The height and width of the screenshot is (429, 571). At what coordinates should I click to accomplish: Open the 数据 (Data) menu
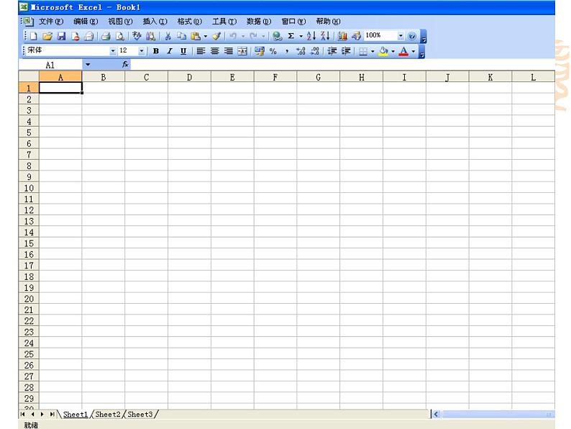(x=259, y=22)
